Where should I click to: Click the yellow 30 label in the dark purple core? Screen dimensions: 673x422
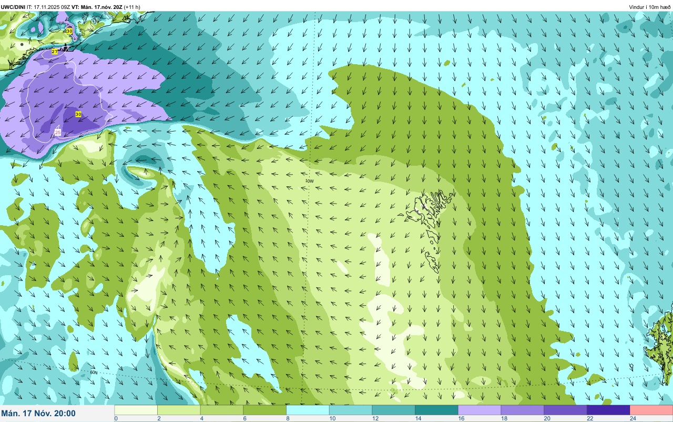[78, 114]
